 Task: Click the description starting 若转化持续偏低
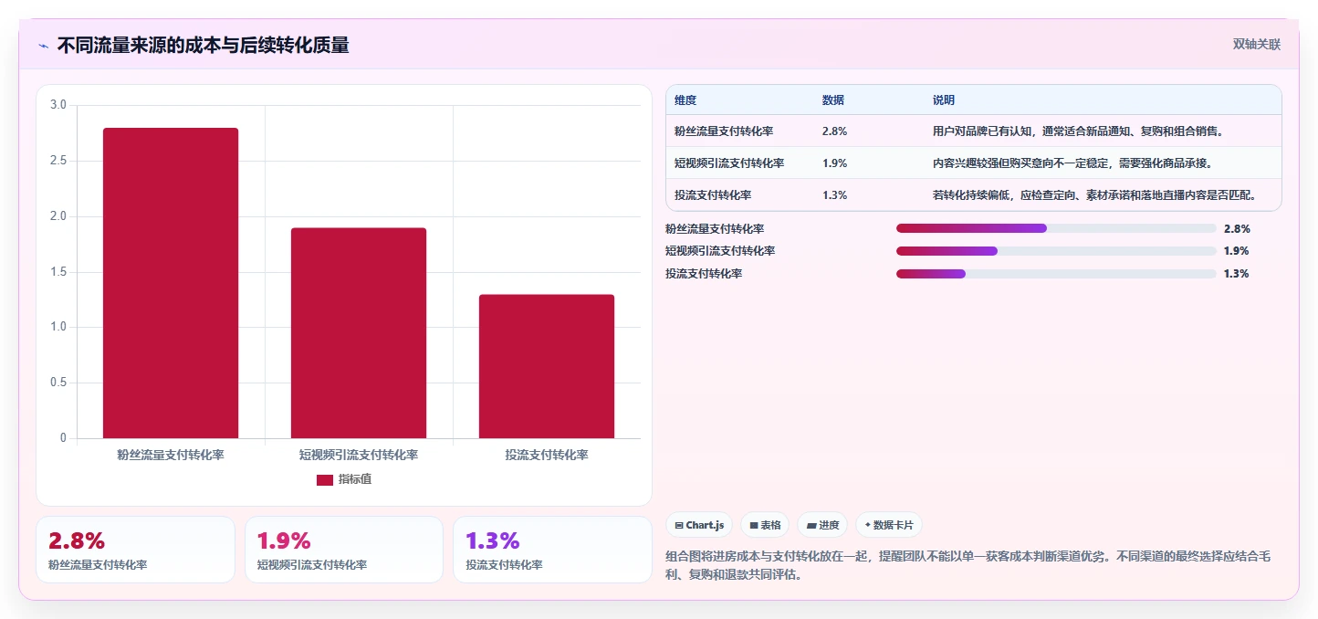1094,195
